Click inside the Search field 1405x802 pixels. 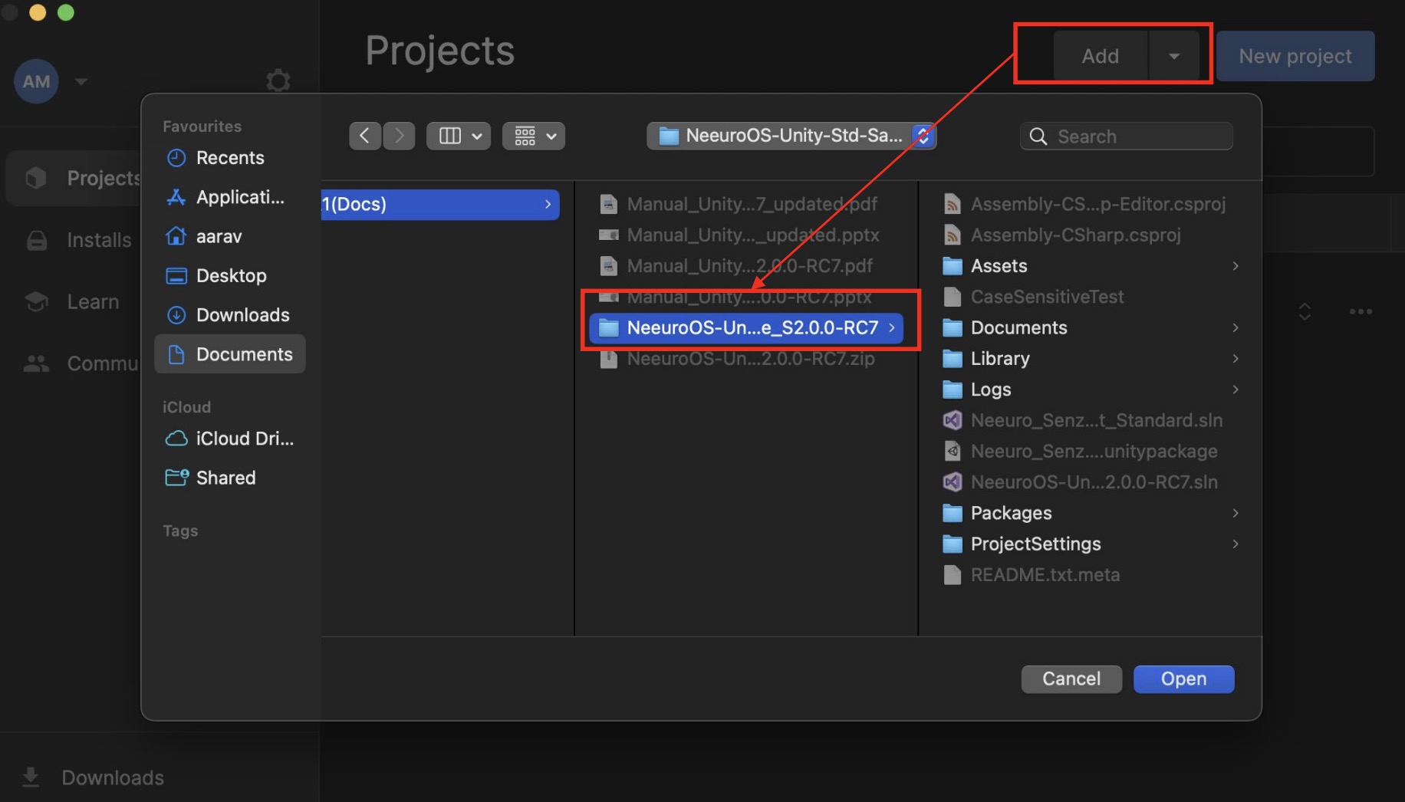[1126, 136]
